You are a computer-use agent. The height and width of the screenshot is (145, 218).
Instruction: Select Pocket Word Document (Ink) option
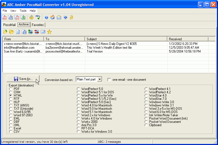(146, 118)
